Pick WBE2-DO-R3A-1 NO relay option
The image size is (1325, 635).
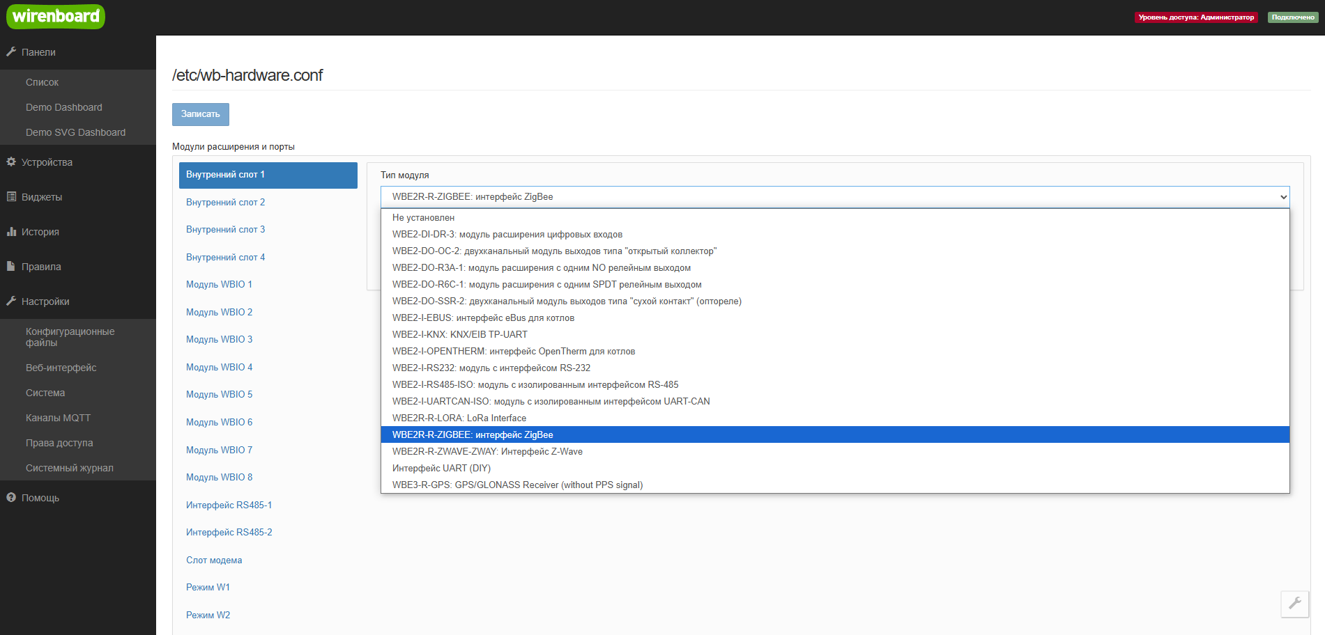coord(835,268)
